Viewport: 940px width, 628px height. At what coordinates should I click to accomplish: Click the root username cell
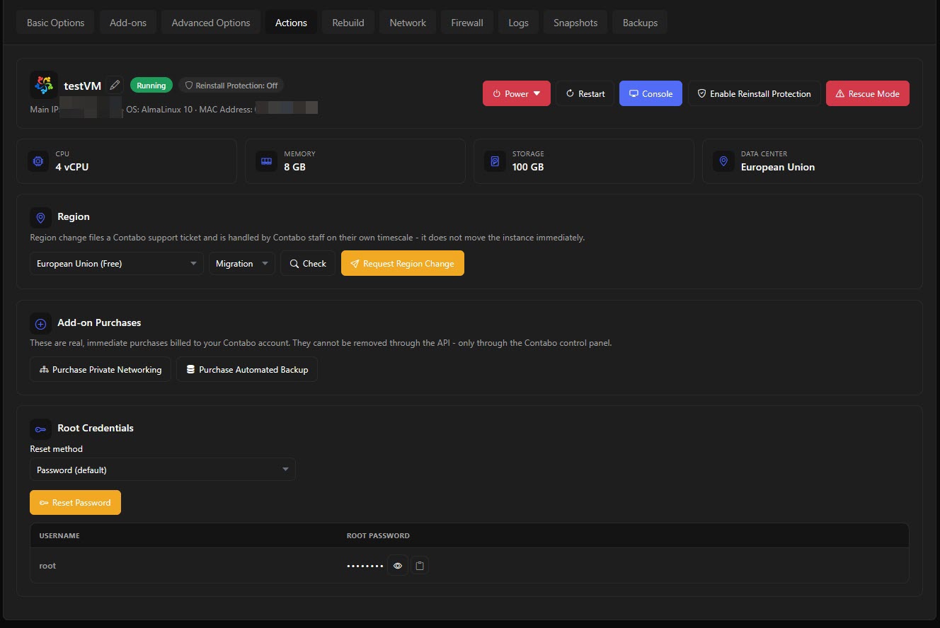click(47, 566)
